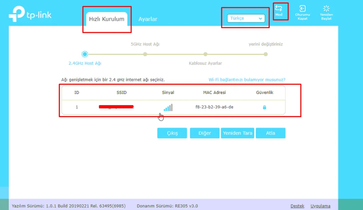Click the security lock icon
Image resolution: width=363 pixels, height=210 pixels.
coord(264,107)
